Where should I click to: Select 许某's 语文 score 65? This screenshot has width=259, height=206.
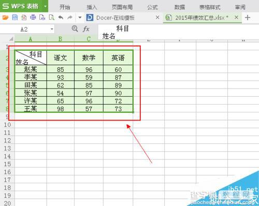click(61, 100)
